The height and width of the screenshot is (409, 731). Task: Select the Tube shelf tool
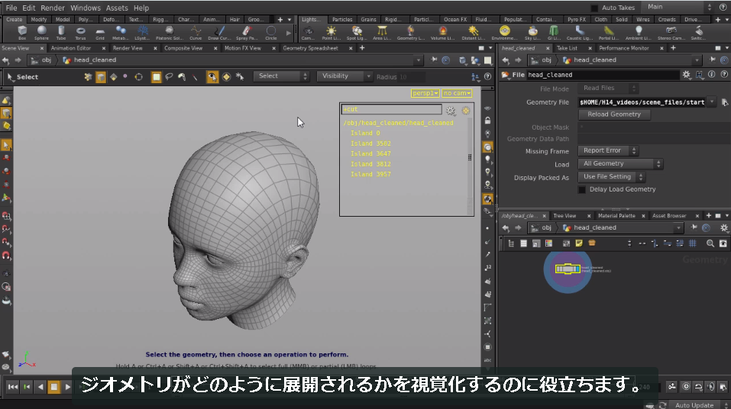coord(61,33)
